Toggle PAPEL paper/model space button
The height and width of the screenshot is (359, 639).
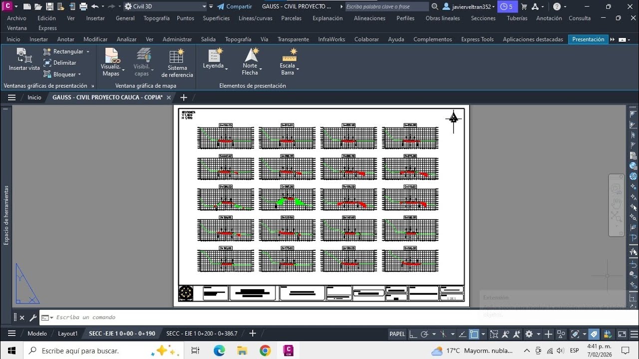(x=397, y=334)
